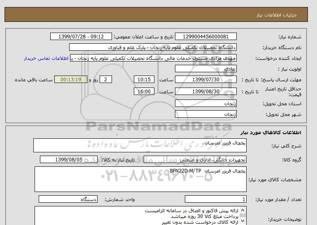Viewport: 317px width, 225px height.
Task: Click the label ساعت باقی مانده
Action: click(x=34, y=80)
